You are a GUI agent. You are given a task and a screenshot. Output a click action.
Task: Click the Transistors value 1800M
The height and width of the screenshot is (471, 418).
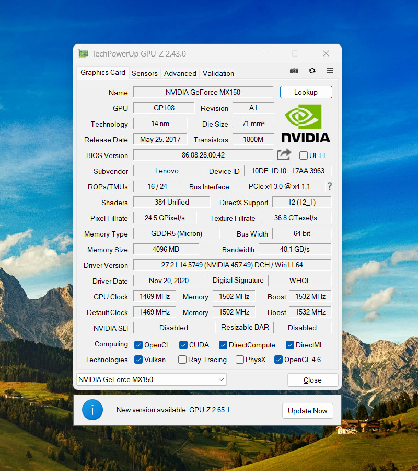[253, 139]
